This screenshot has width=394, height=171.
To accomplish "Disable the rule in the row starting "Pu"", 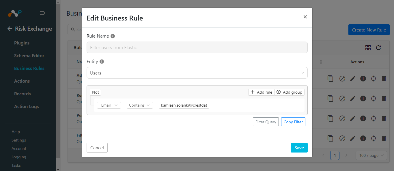I will pyautogui.click(x=342, y=118).
